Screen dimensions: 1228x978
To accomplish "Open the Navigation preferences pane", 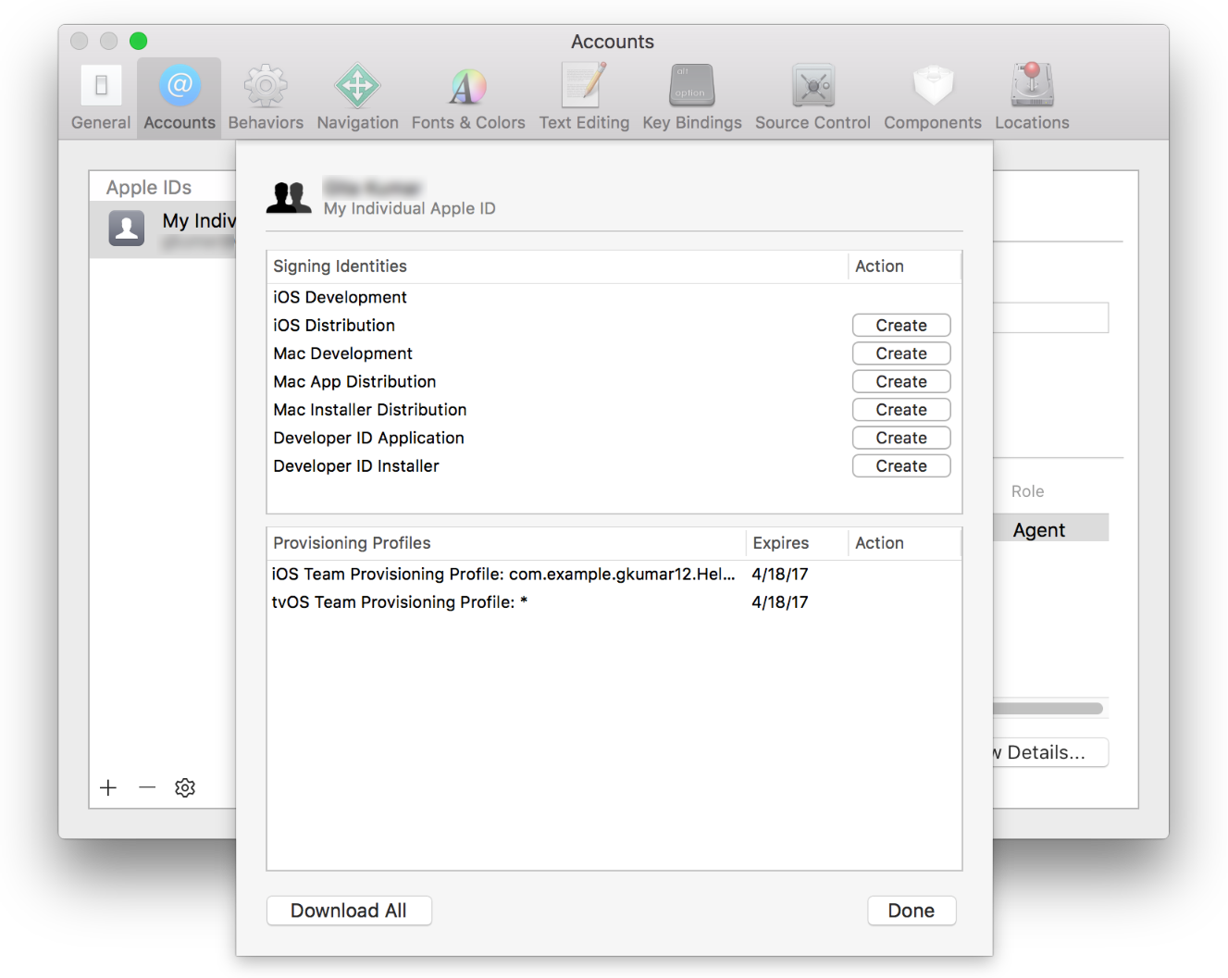I will pyautogui.click(x=357, y=99).
